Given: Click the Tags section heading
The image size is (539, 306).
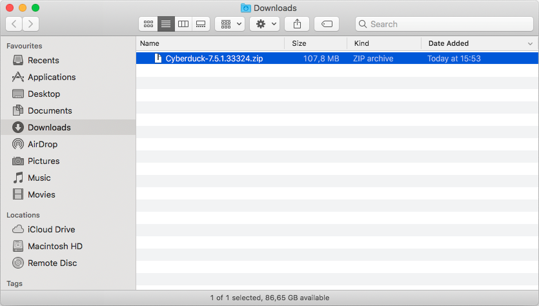Looking at the screenshot, I should [x=14, y=283].
